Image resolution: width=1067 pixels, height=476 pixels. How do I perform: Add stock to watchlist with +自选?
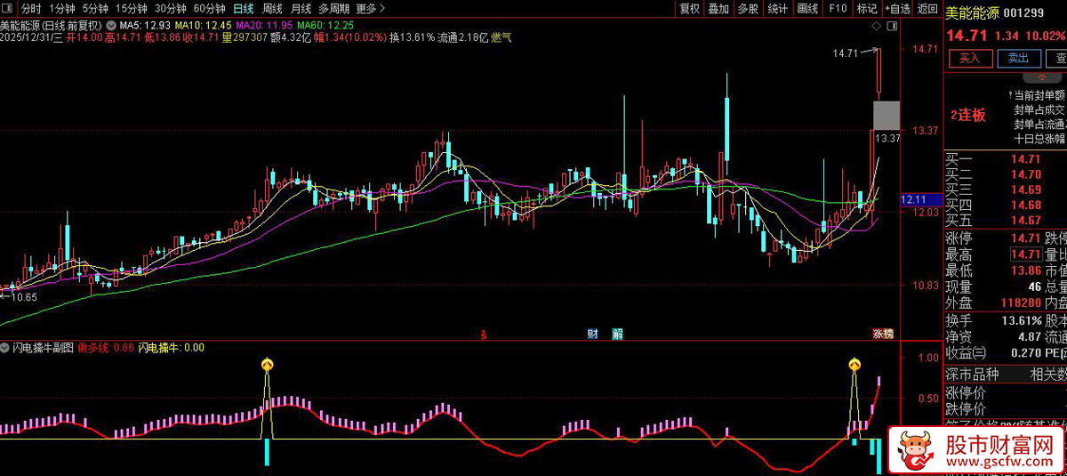click(897, 9)
